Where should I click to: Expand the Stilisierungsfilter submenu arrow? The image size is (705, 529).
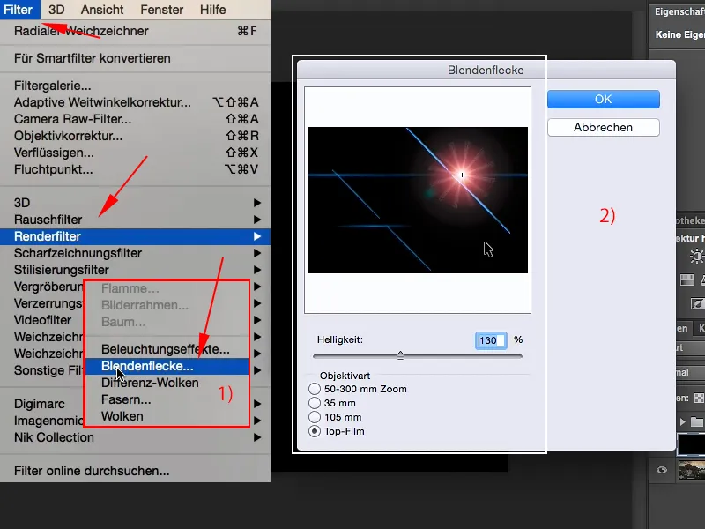256,270
